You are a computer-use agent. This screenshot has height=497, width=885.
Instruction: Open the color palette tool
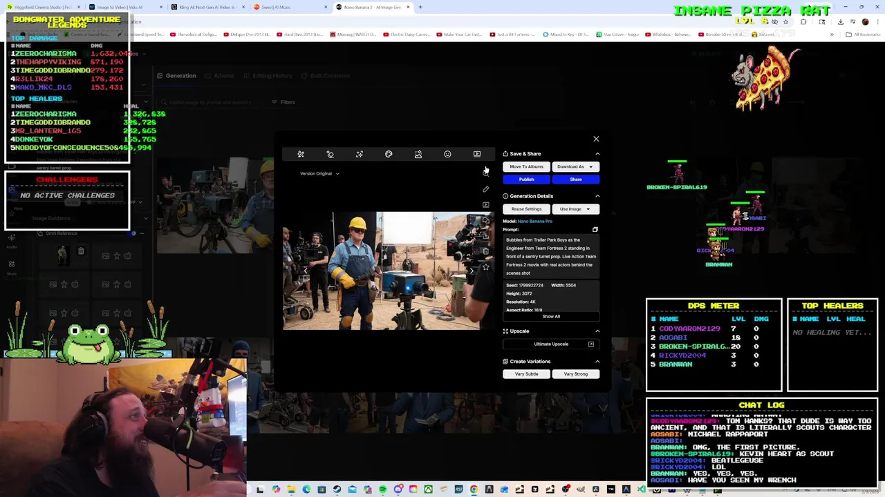(x=389, y=154)
